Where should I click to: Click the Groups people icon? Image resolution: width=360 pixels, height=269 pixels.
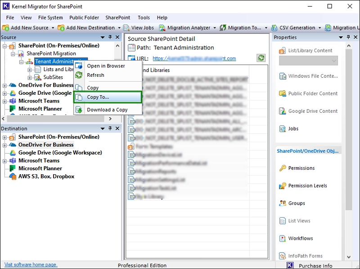(283, 203)
